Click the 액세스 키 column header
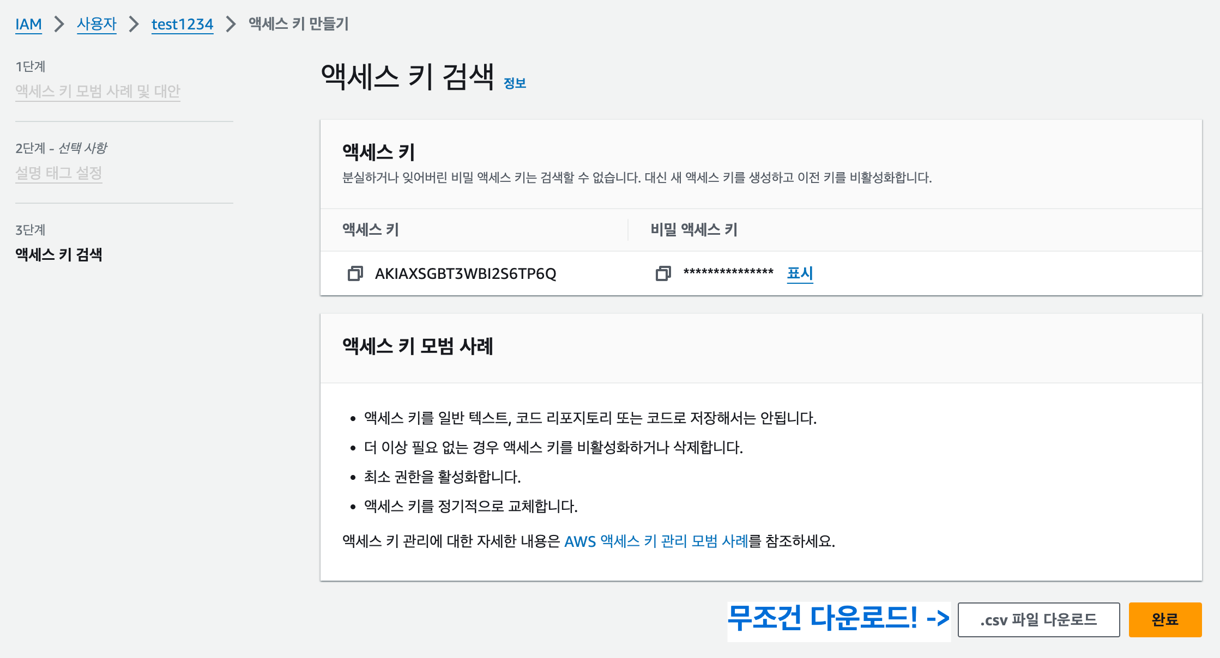Screen dimensions: 1220x658 point(371,230)
